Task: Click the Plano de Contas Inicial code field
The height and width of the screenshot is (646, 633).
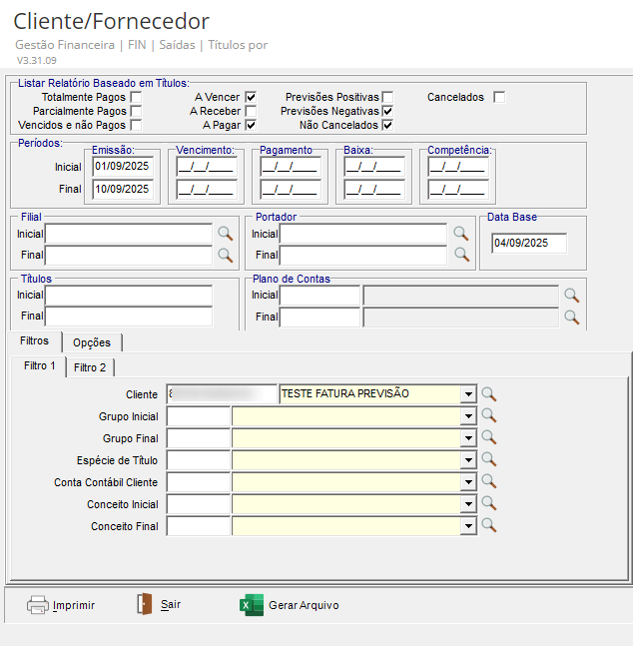Action: click(319, 296)
